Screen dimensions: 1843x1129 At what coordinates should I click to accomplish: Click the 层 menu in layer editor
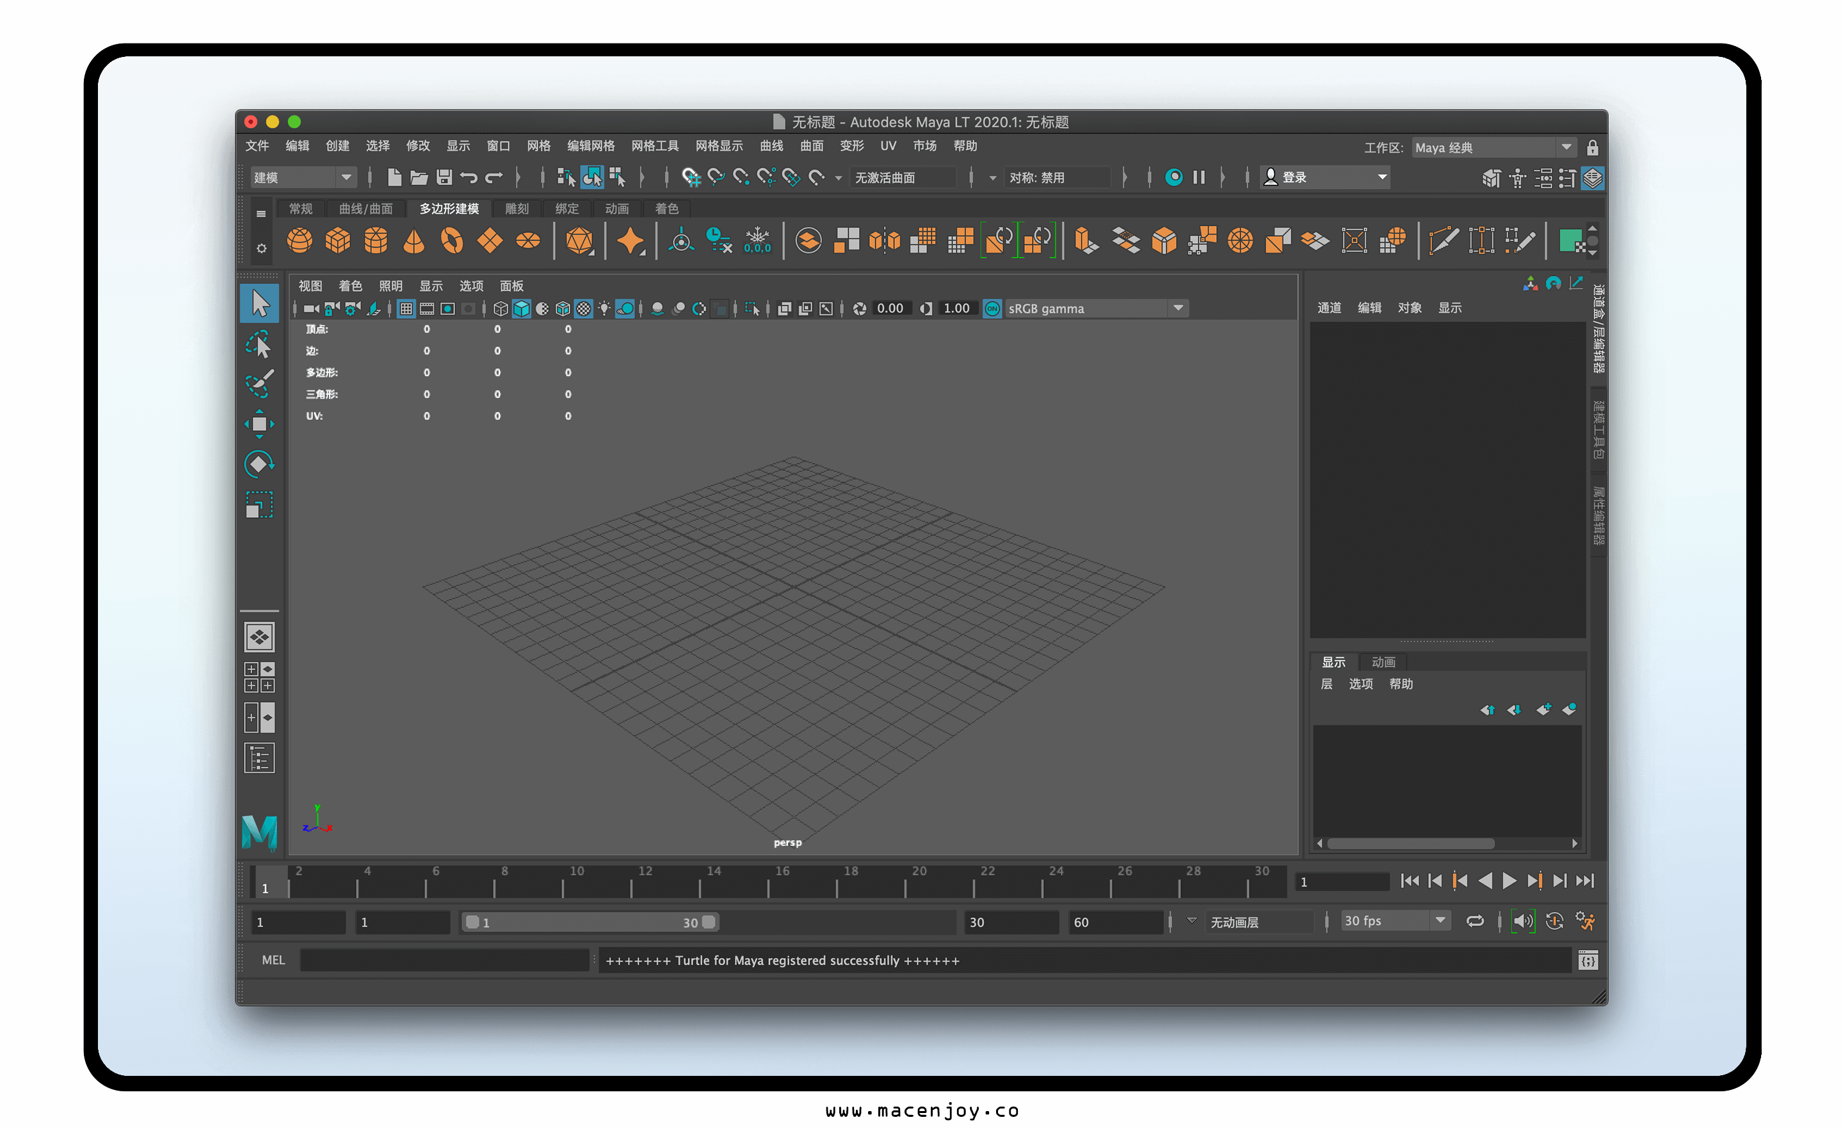[x=1326, y=684]
